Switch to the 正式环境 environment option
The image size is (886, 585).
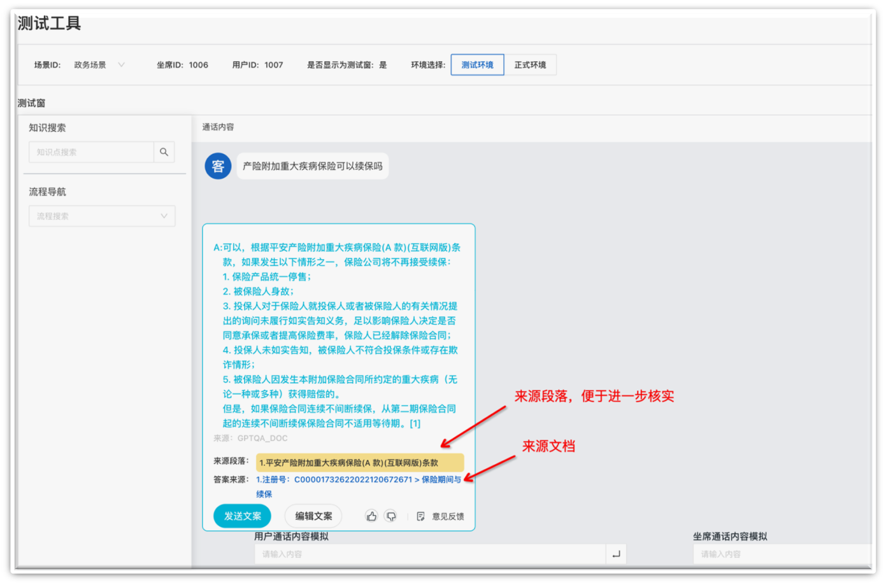[530, 65]
